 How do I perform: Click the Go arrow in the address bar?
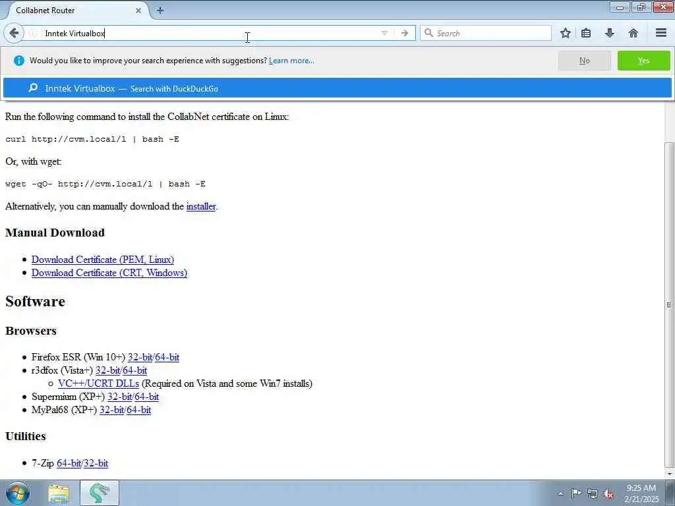point(404,33)
